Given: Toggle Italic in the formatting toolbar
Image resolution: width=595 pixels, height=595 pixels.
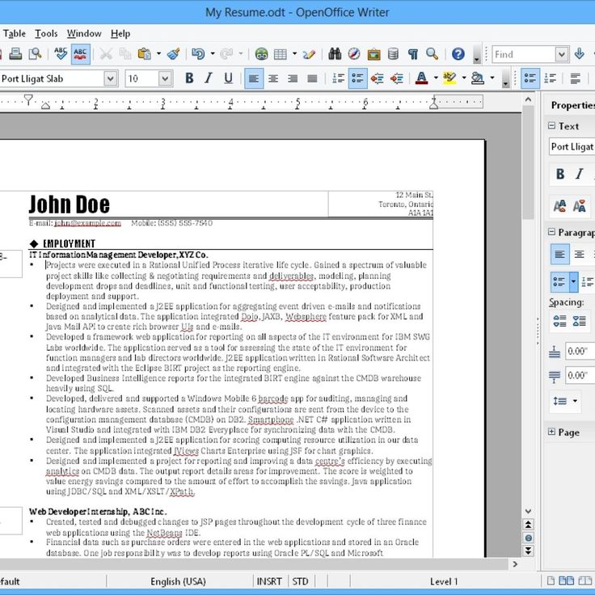Looking at the screenshot, I should click(x=209, y=78).
